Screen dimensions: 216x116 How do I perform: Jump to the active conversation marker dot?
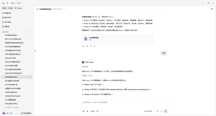tap(35, 51)
